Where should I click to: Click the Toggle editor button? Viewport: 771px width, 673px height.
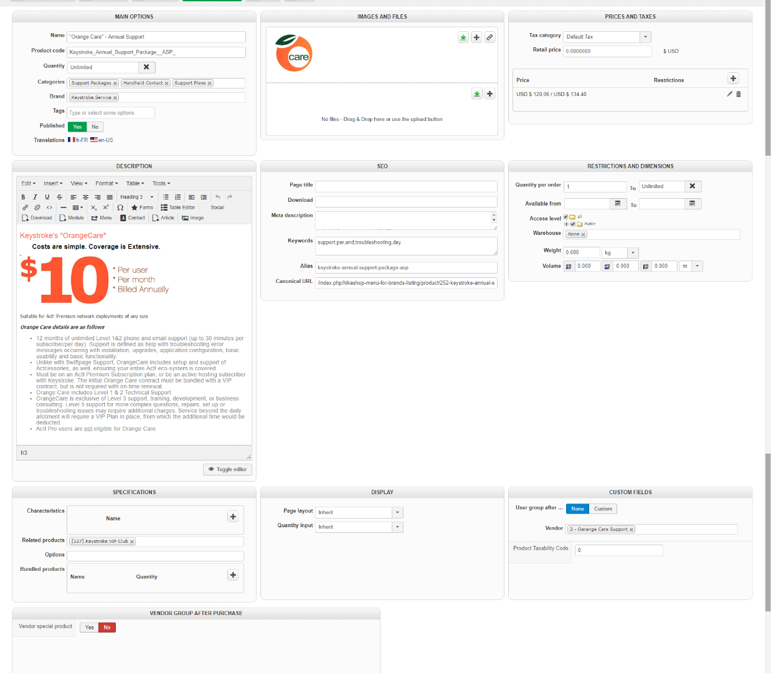tap(227, 469)
